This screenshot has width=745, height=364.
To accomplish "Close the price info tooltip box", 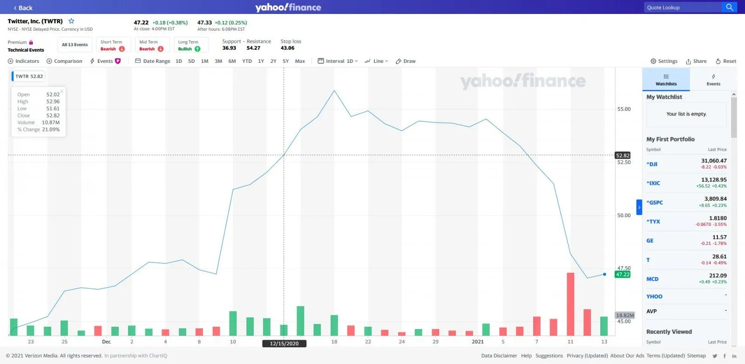I will coord(62,91).
